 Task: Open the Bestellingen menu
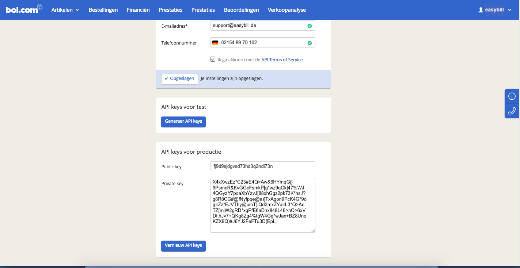click(x=103, y=10)
